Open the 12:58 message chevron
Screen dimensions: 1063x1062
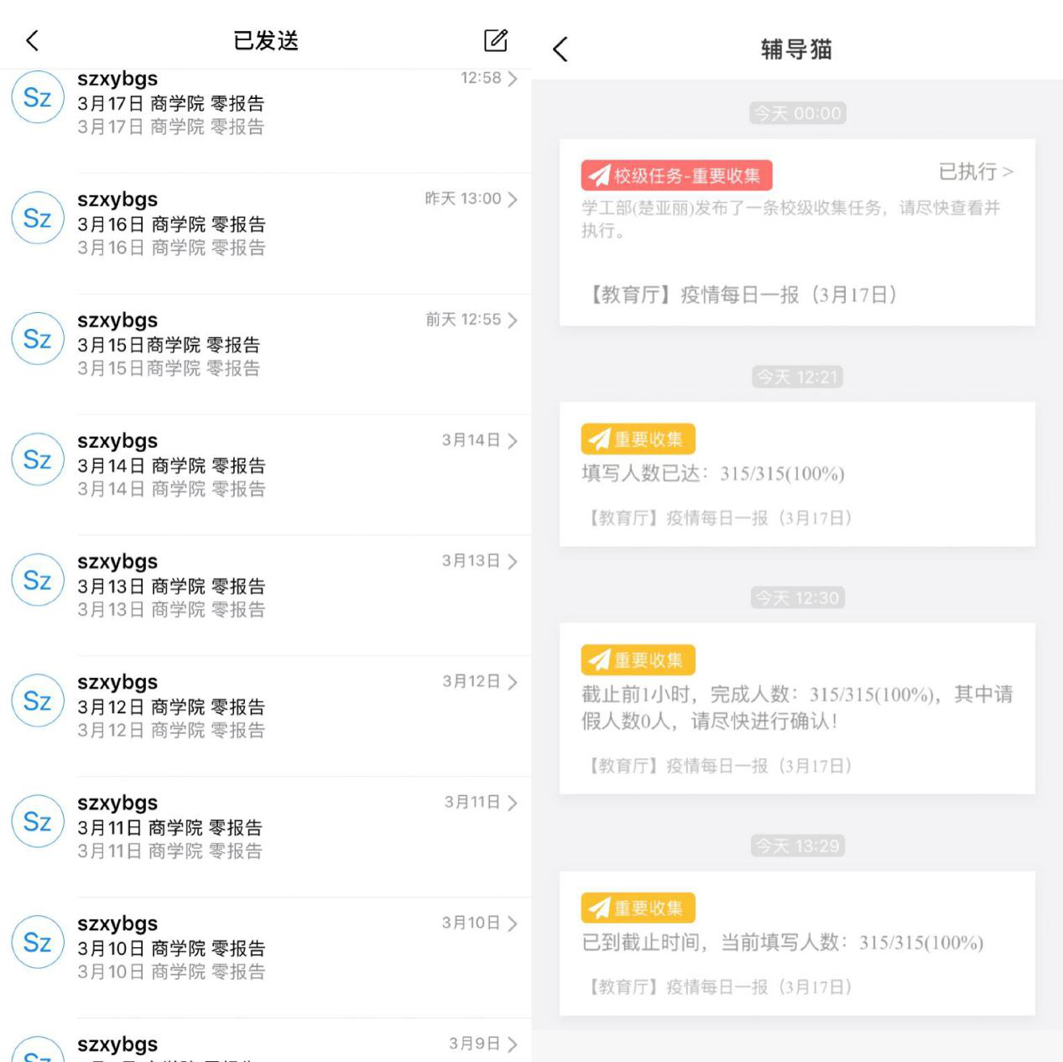[513, 79]
